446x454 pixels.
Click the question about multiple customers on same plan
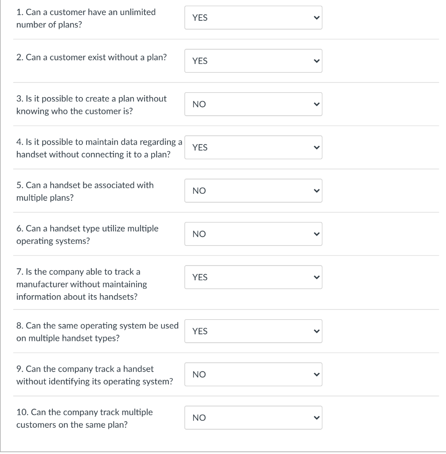(x=84, y=418)
